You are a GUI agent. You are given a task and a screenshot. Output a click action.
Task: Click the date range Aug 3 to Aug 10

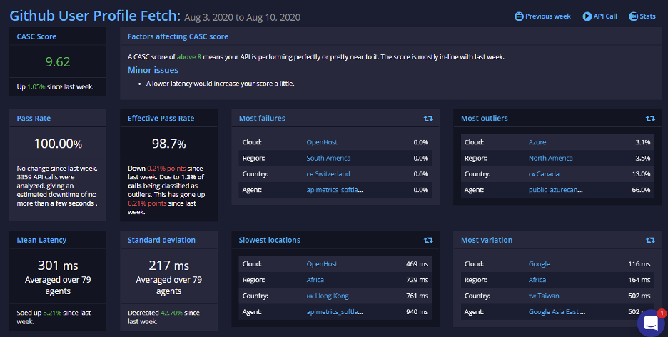(x=243, y=17)
